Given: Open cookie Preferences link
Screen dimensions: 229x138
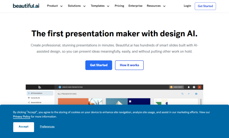Looking at the screenshot, I should (x=47, y=126).
